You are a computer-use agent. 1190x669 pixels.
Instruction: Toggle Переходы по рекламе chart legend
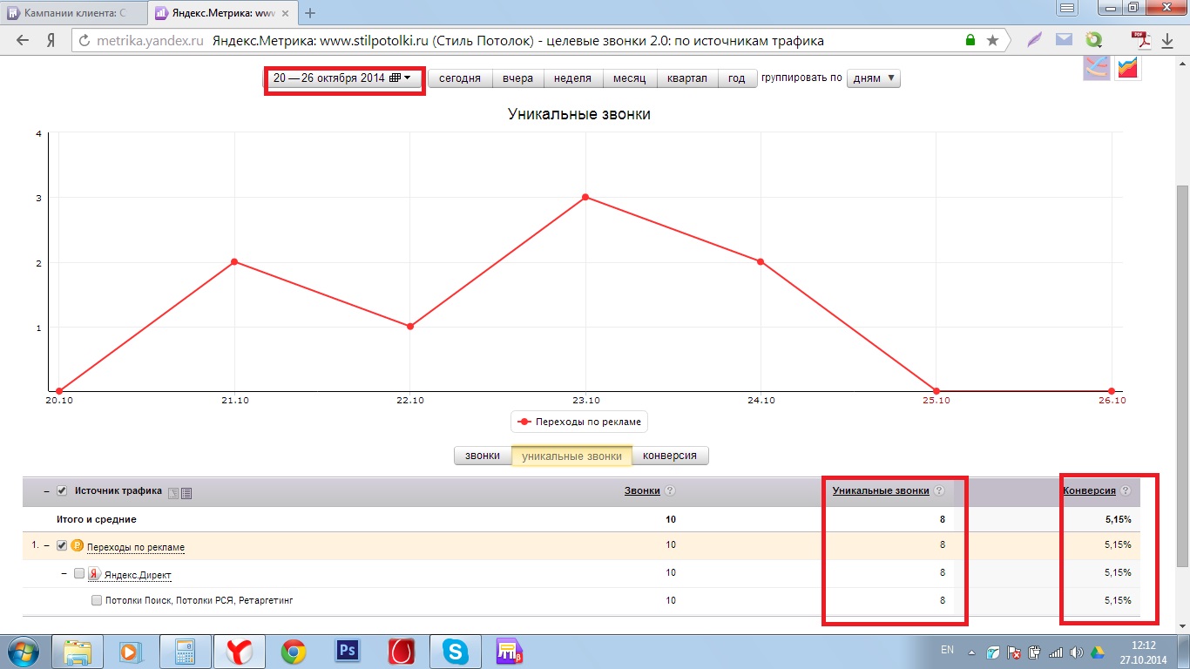tap(579, 422)
